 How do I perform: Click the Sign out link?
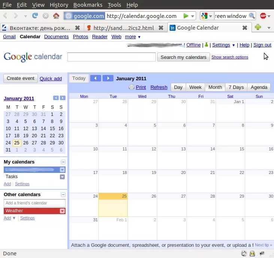tap(262, 45)
